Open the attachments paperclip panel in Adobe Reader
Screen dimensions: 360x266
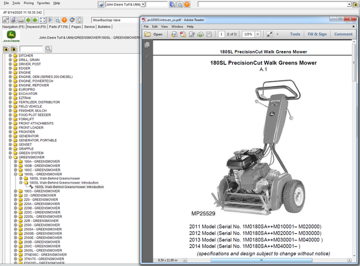coord(147,56)
